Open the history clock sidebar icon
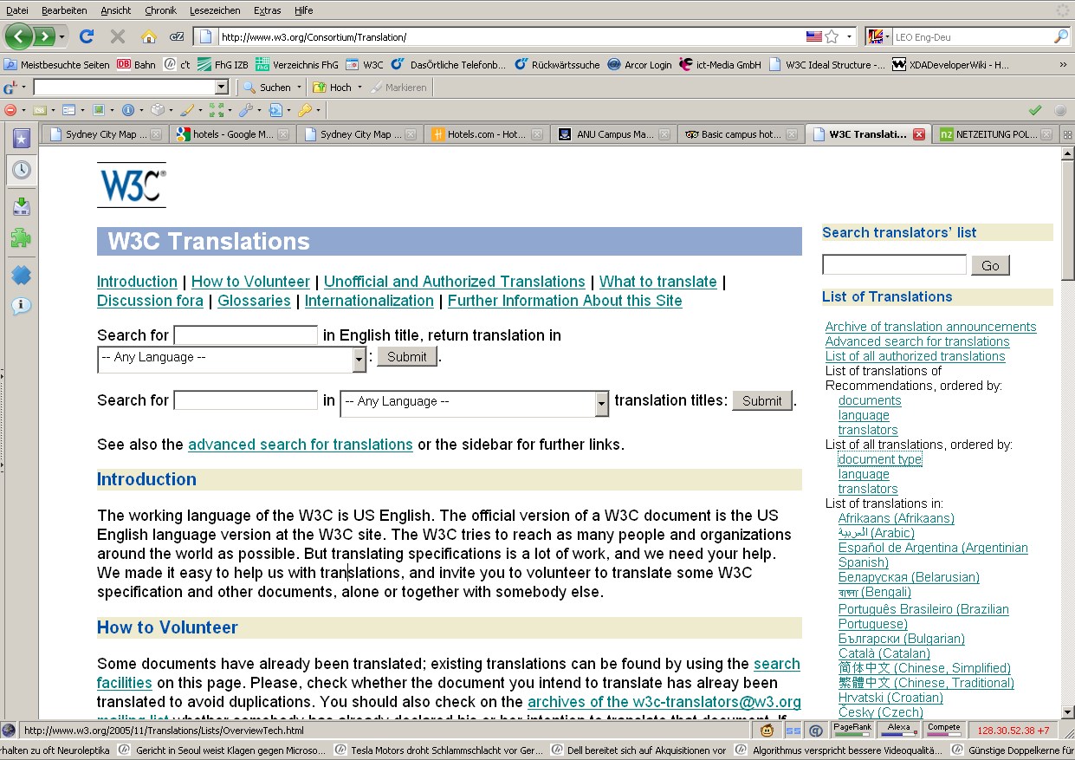Screen dimensions: 1075x760 (21, 170)
